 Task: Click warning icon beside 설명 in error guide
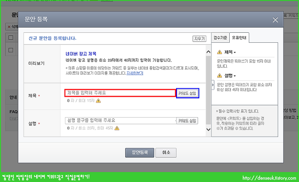coord(220,75)
